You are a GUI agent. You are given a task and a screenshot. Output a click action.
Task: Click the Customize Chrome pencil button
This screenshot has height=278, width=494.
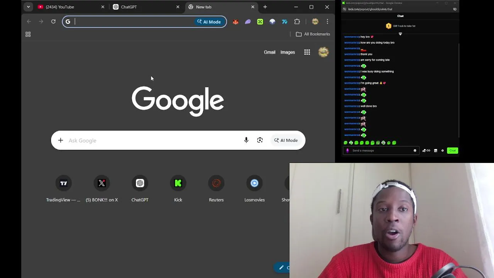click(x=282, y=268)
